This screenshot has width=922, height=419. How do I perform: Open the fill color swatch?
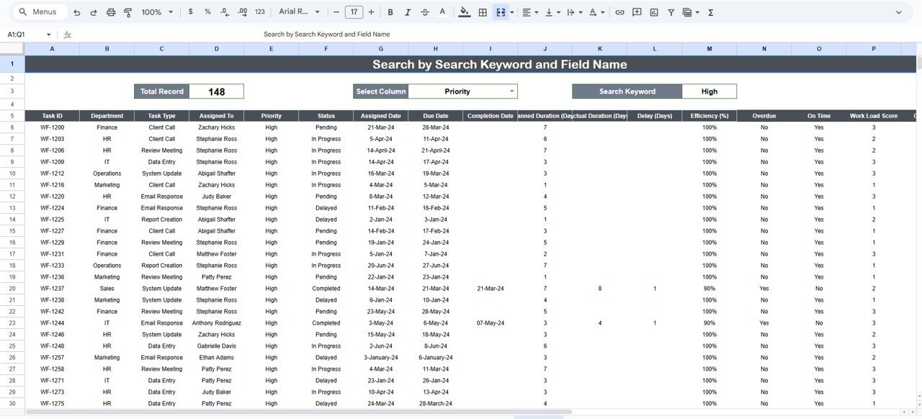464,12
